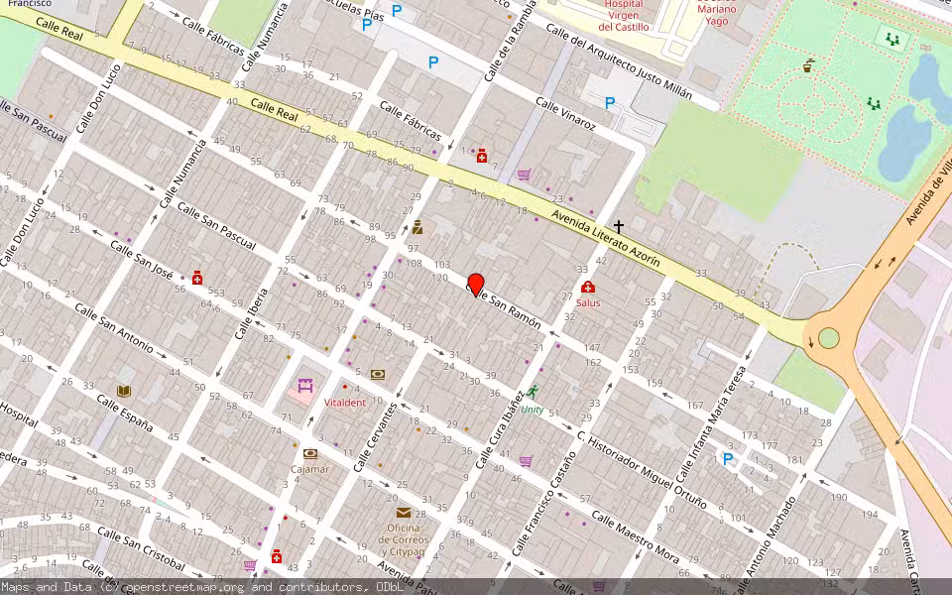Click the bank icon above Cajamar label
This screenshot has width=952, height=595.
point(310,454)
